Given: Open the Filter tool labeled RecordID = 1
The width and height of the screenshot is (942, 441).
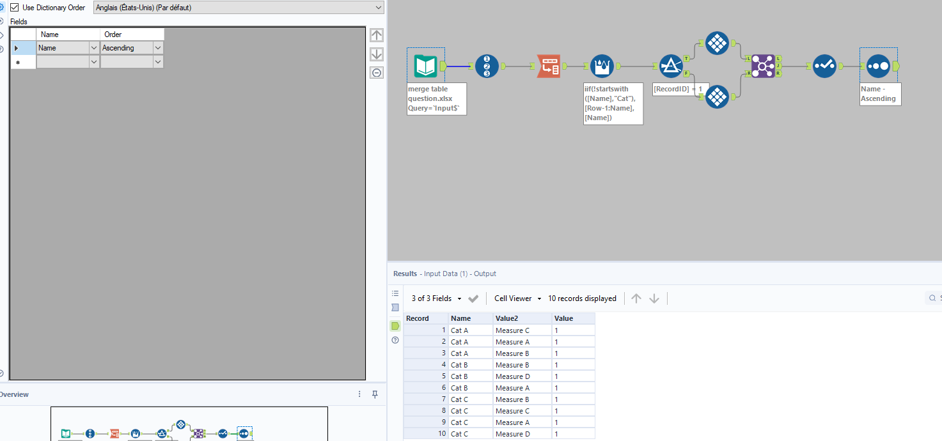Looking at the screenshot, I should [671, 65].
